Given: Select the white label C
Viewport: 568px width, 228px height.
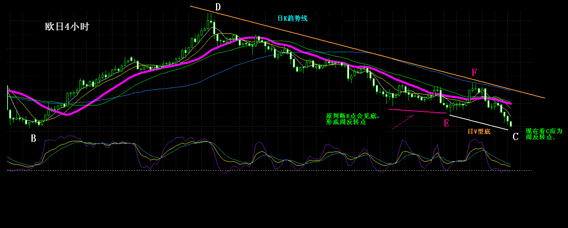Looking at the screenshot, I should pos(515,137).
